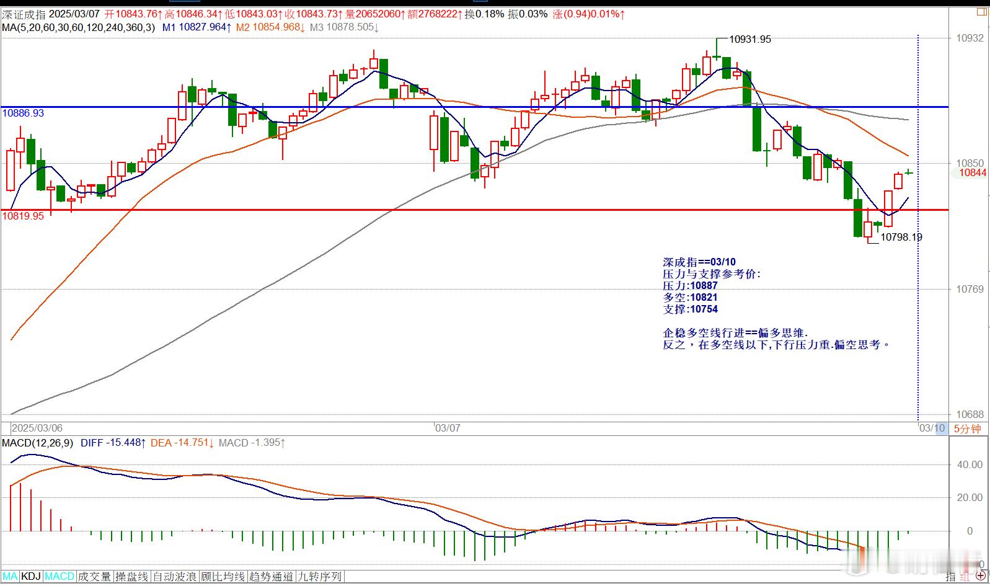Select the KDJ indicator tab
This screenshot has width=990, height=586.
pyautogui.click(x=31, y=576)
